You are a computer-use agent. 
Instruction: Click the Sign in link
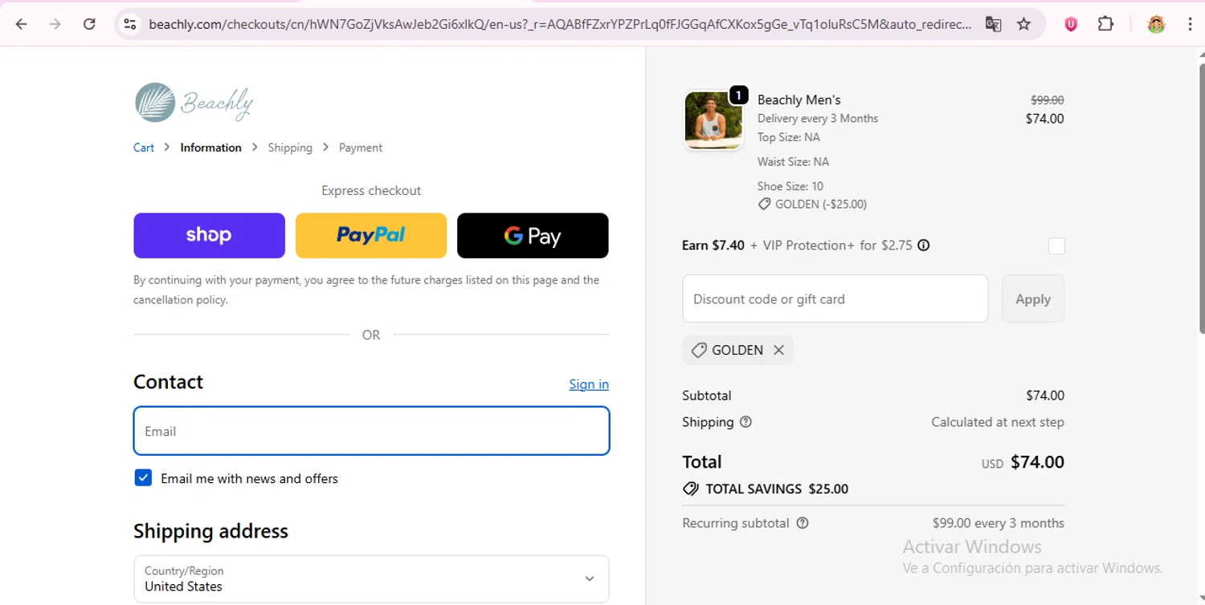coord(589,384)
